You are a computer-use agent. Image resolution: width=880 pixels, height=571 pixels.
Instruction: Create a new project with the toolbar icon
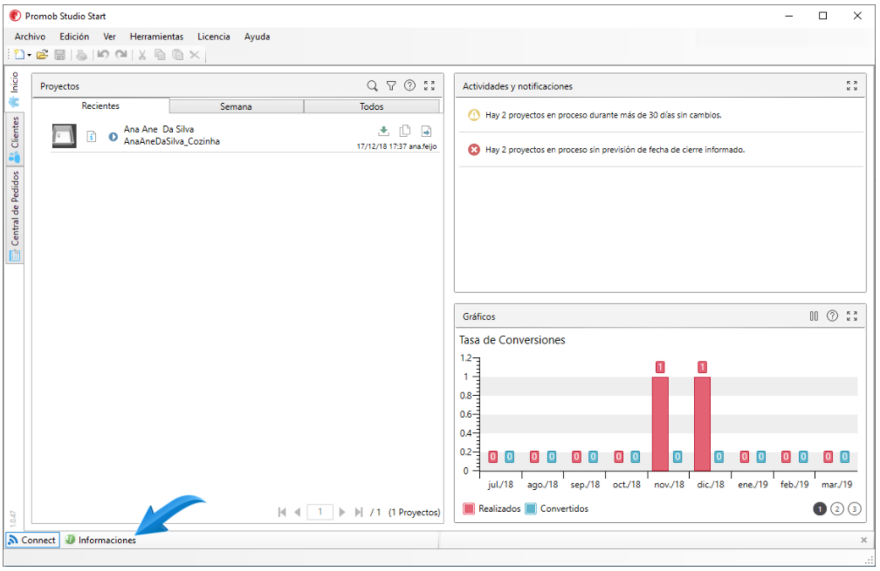19,55
